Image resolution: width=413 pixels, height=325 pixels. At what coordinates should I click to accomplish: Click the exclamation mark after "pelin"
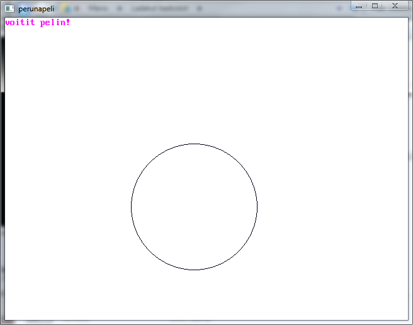[x=68, y=23]
